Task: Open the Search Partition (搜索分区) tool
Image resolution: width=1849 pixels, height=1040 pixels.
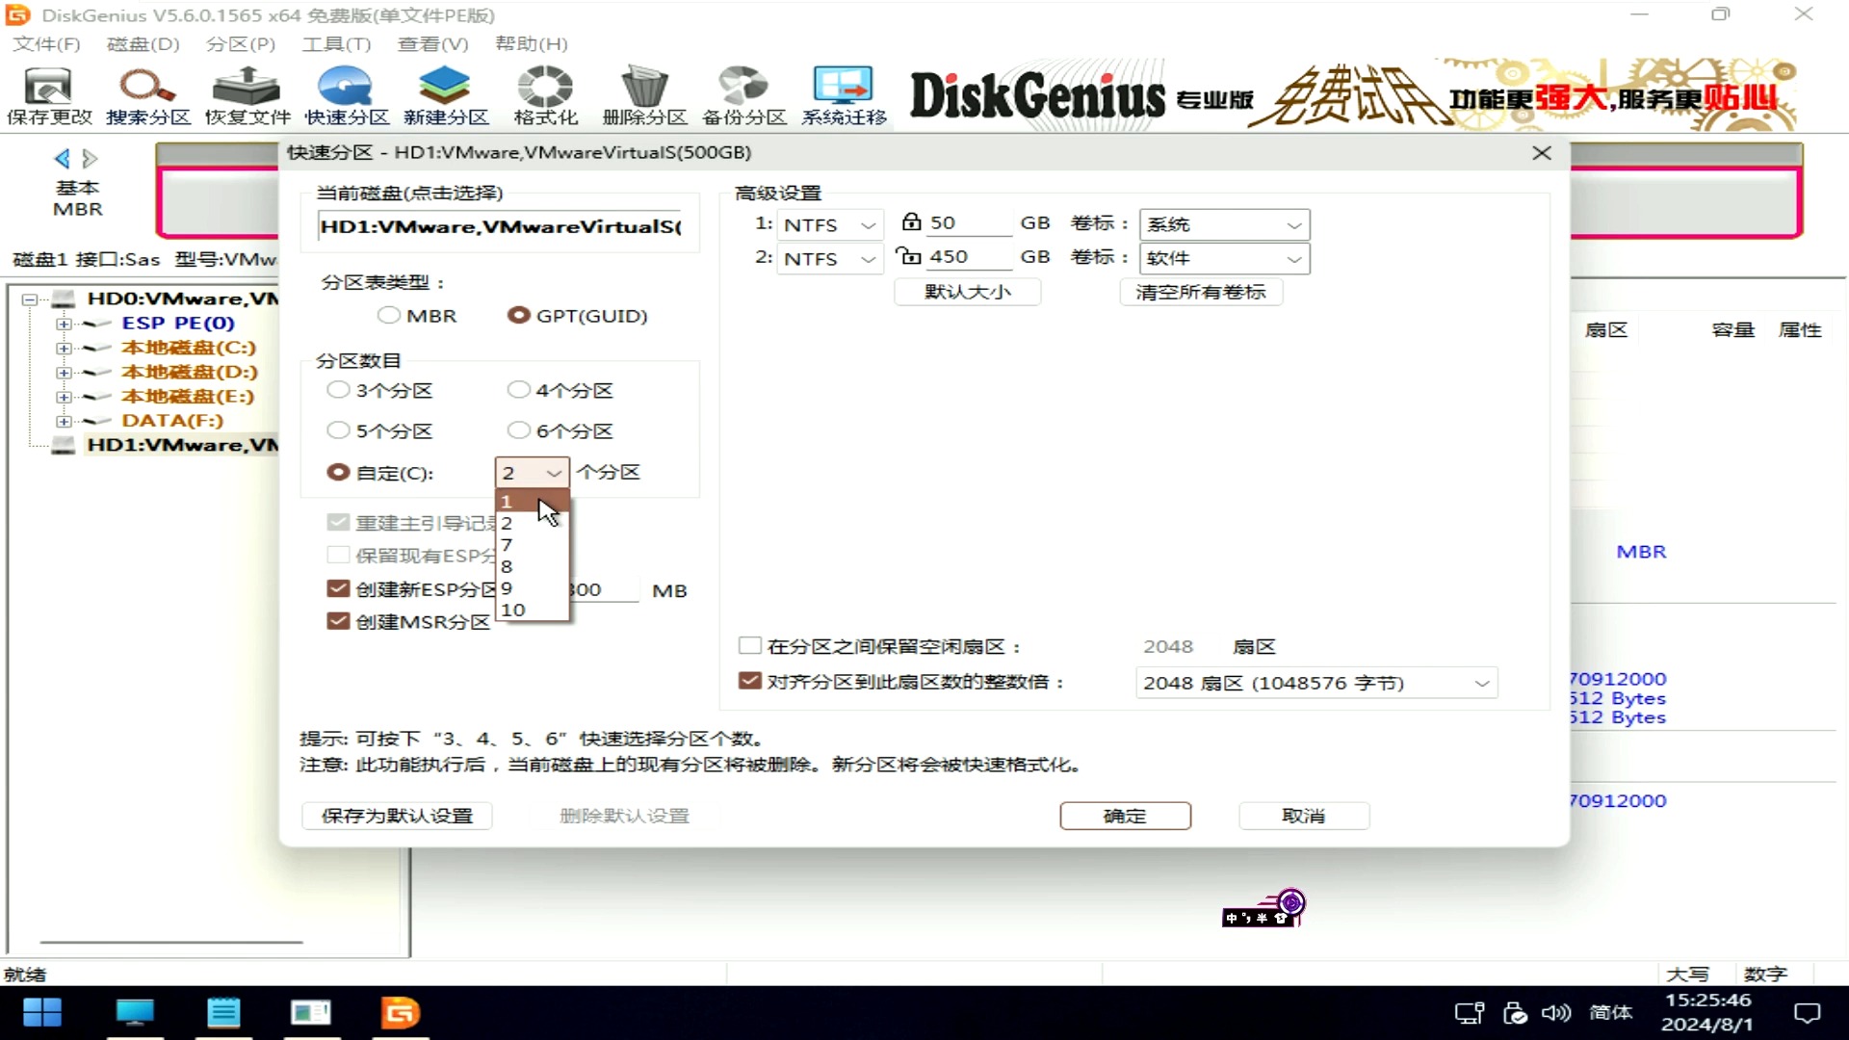Action: click(148, 95)
